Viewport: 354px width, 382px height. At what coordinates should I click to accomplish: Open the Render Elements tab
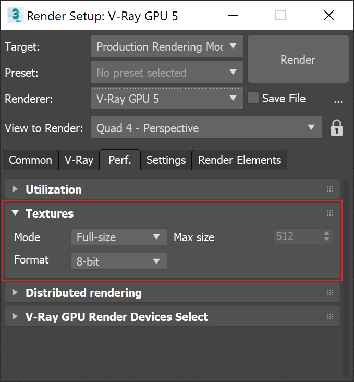240,160
